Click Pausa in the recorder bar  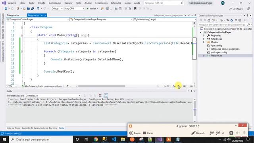click(135, 133)
